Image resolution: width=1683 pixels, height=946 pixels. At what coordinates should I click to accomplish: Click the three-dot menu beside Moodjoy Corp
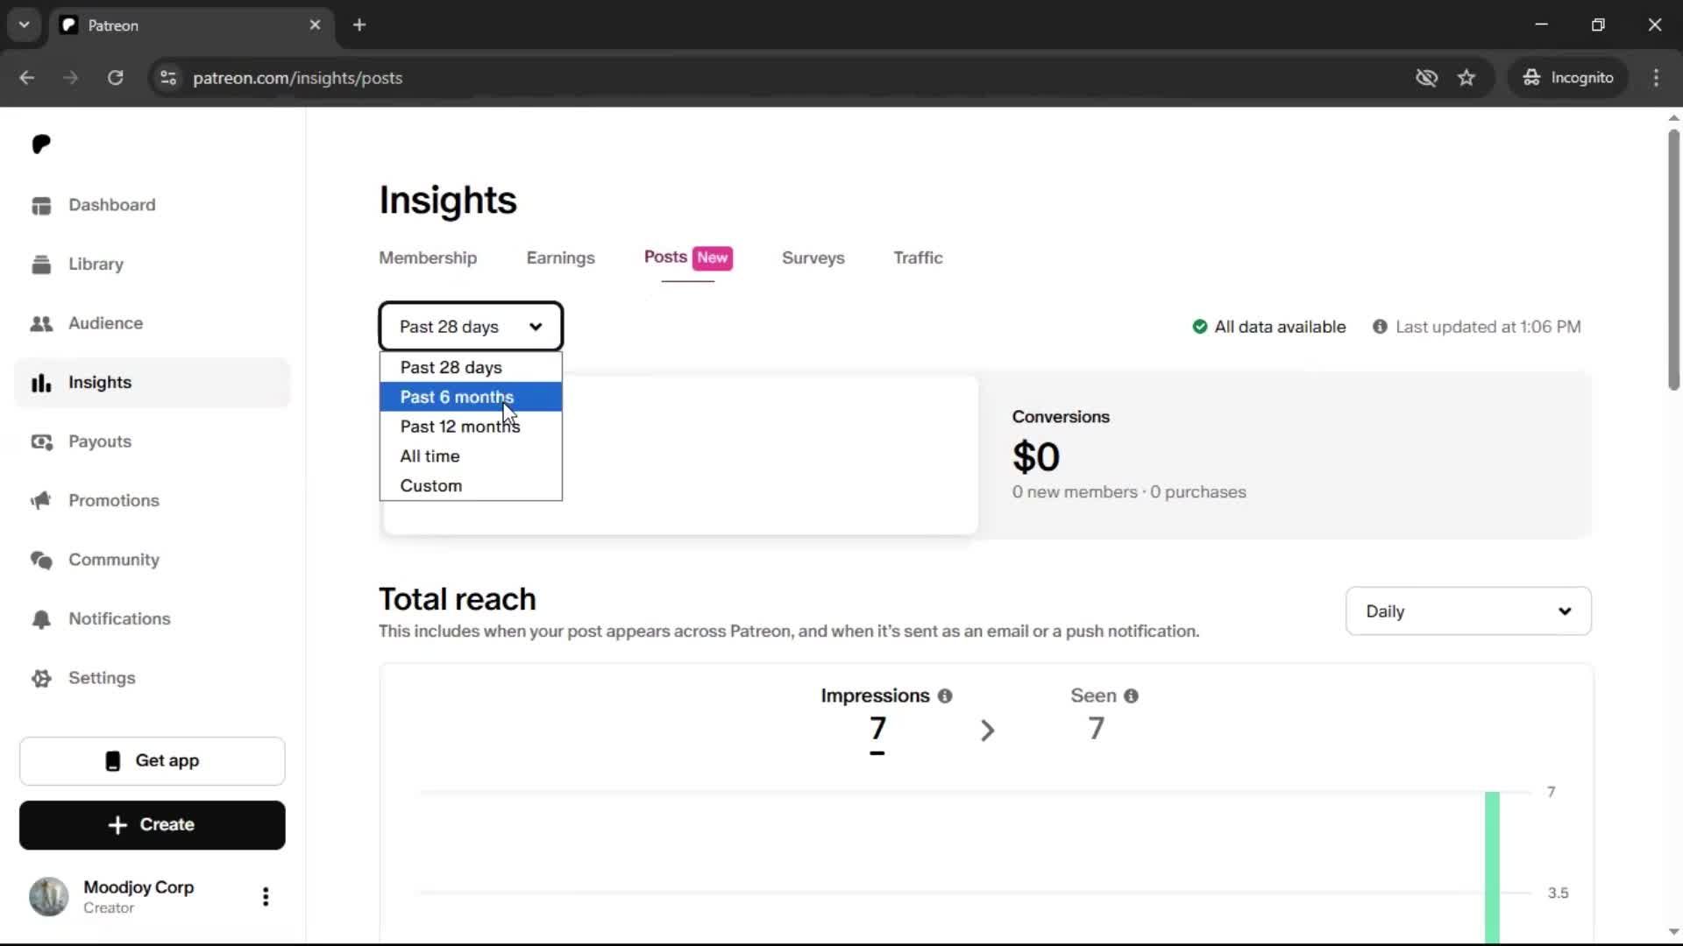click(x=266, y=896)
